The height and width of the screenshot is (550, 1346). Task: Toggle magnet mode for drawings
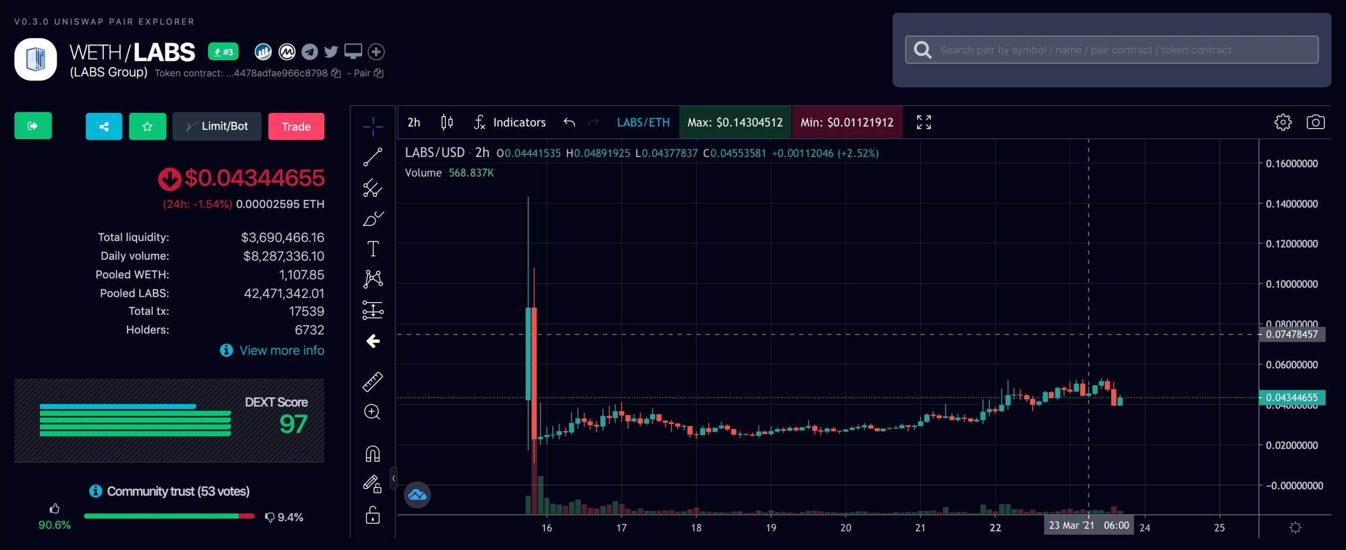372,453
